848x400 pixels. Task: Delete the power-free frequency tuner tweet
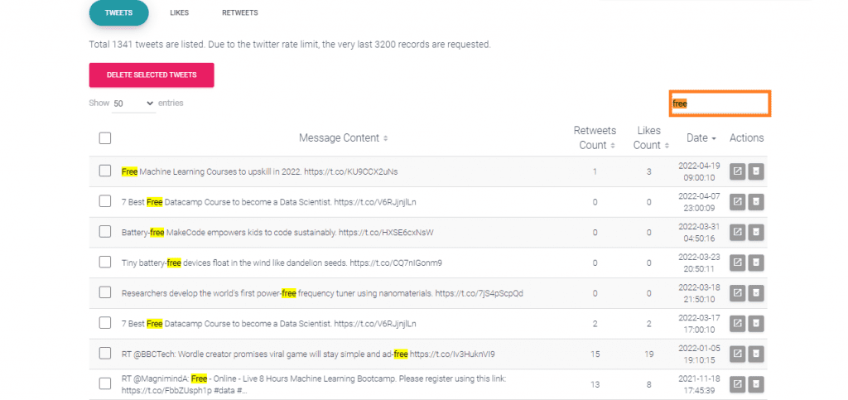pyautogui.click(x=756, y=293)
